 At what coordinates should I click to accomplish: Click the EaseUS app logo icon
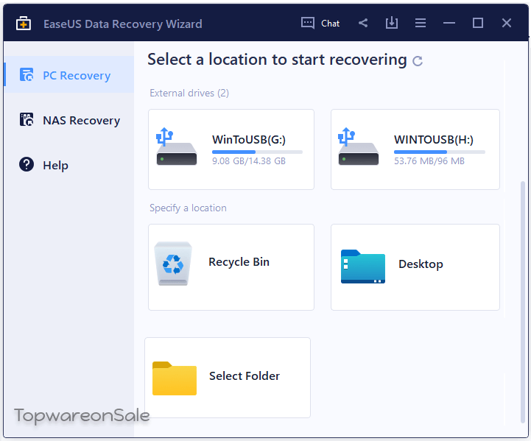24,24
